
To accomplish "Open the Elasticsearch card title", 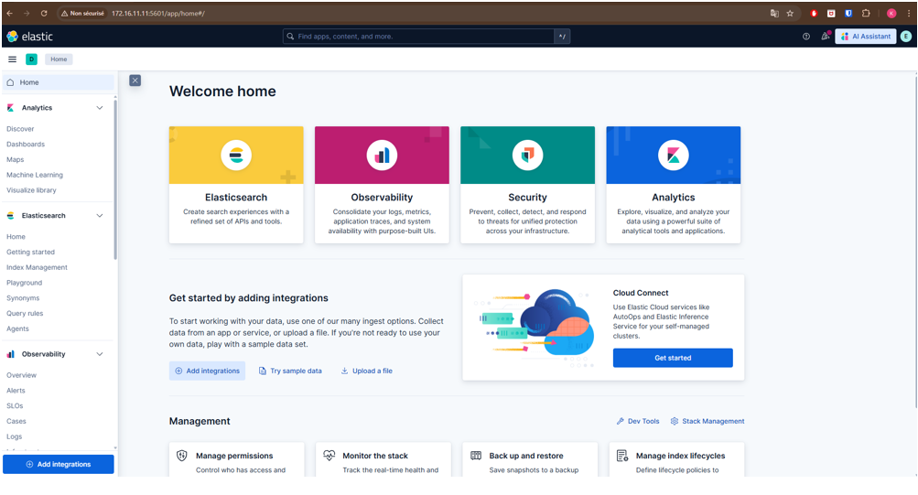I will 236,198.
